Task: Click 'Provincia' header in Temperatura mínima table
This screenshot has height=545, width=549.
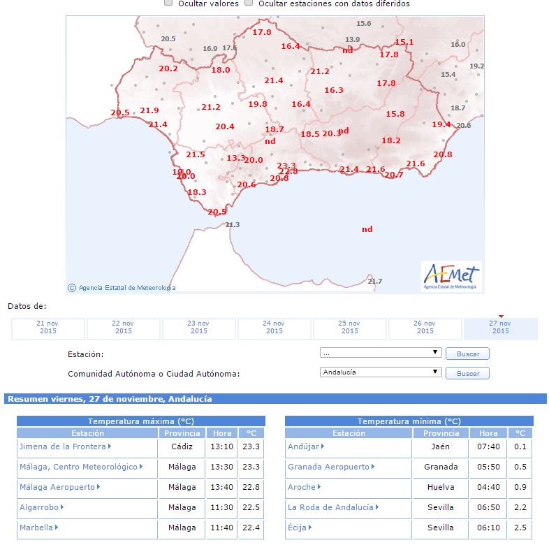Action: click(x=441, y=433)
